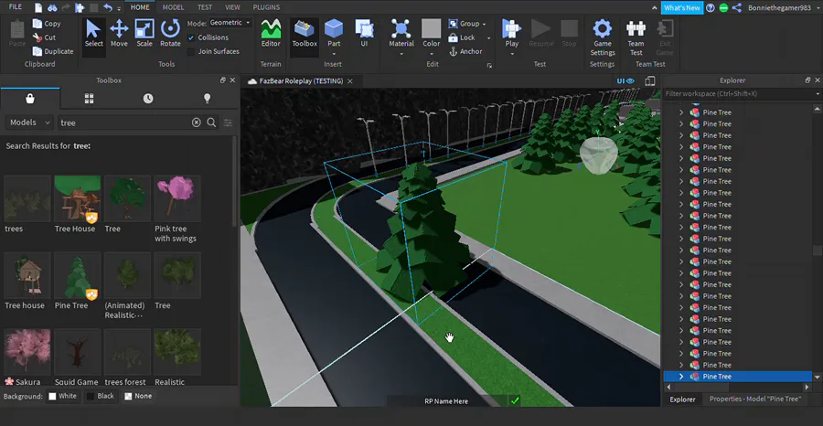Clear the Toolbox search text
Screen dimensions: 823x426
click(197, 122)
